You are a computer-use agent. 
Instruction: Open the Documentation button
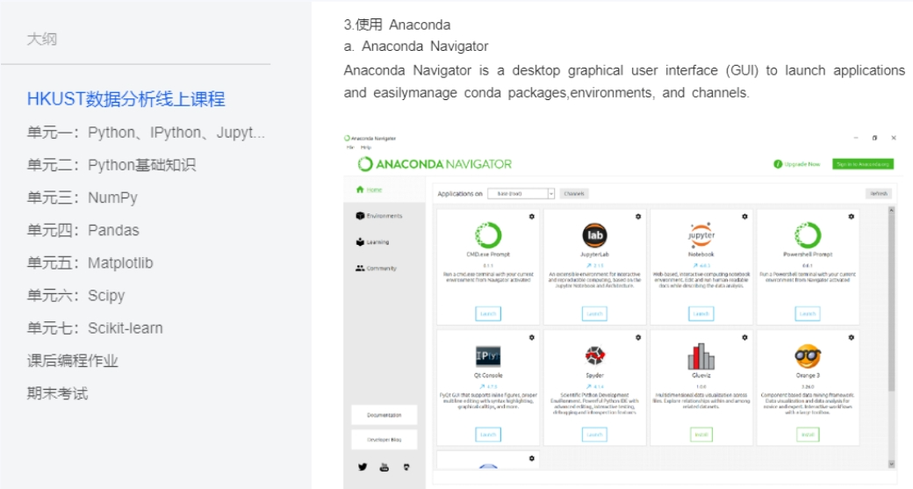click(x=385, y=415)
